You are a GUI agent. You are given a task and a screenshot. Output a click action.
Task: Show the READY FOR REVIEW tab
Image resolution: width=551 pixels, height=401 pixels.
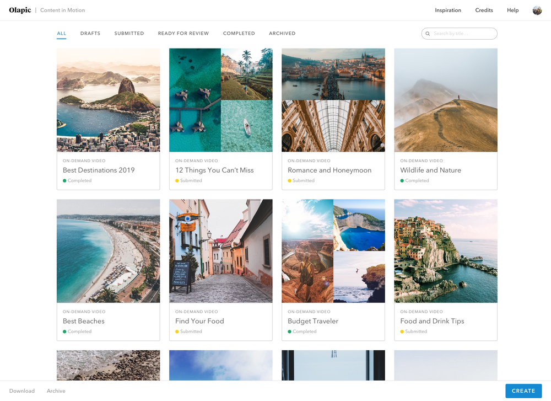pyautogui.click(x=183, y=34)
